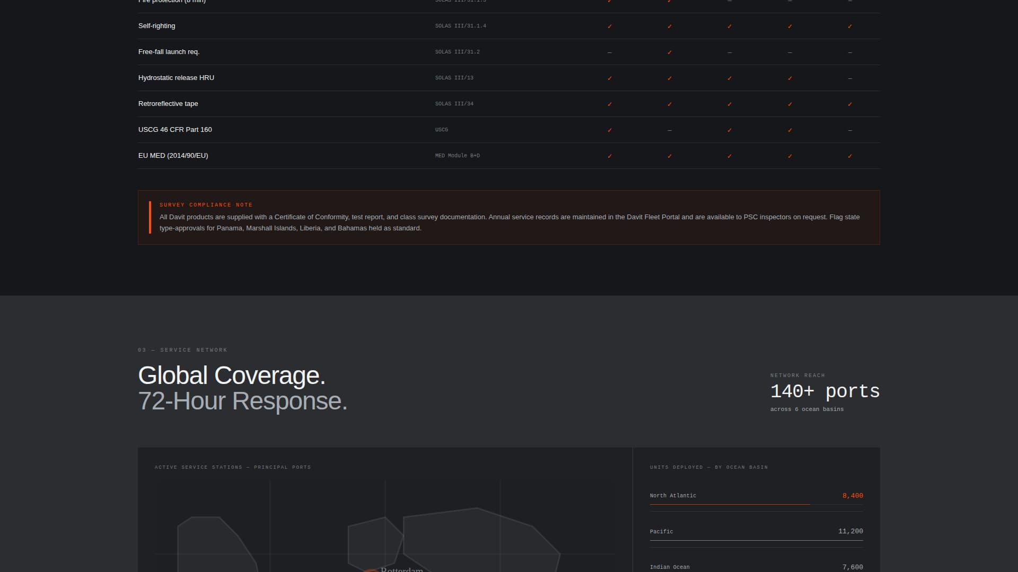Click the Rotterdam label on the map
Image resolution: width=1018 pixels, height=572 pixels.
(401, 569)
